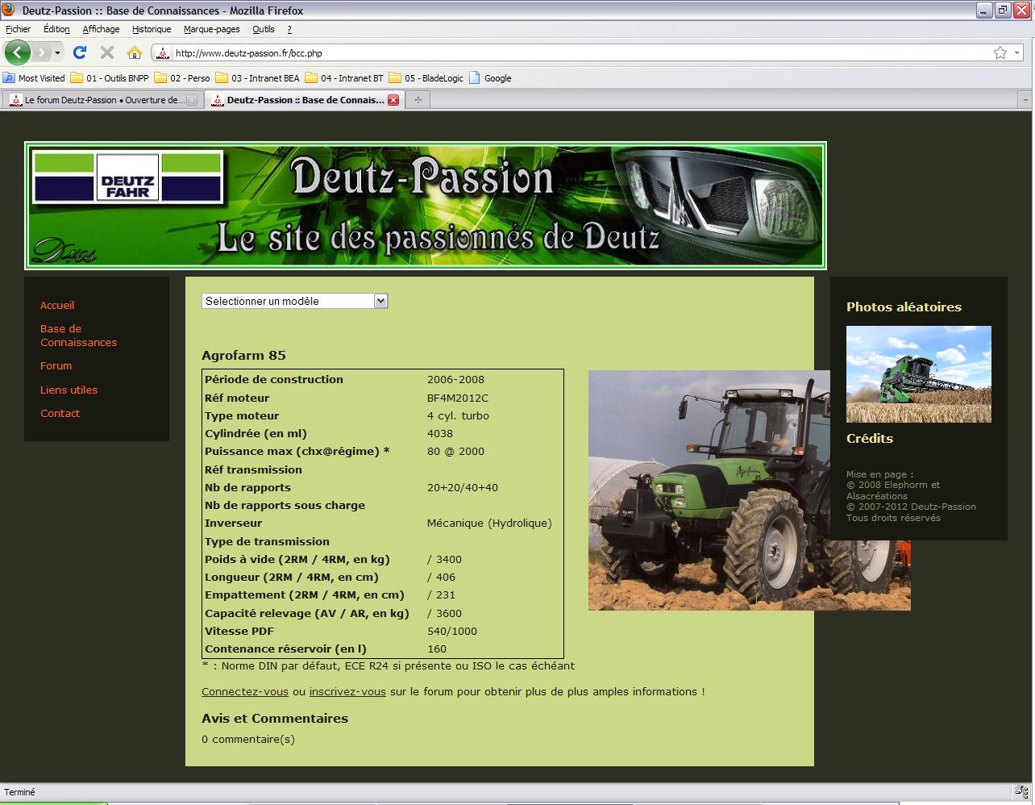Open the Most Visited bookmarks button
1035x805 pixels.
(x=34, y=78)
